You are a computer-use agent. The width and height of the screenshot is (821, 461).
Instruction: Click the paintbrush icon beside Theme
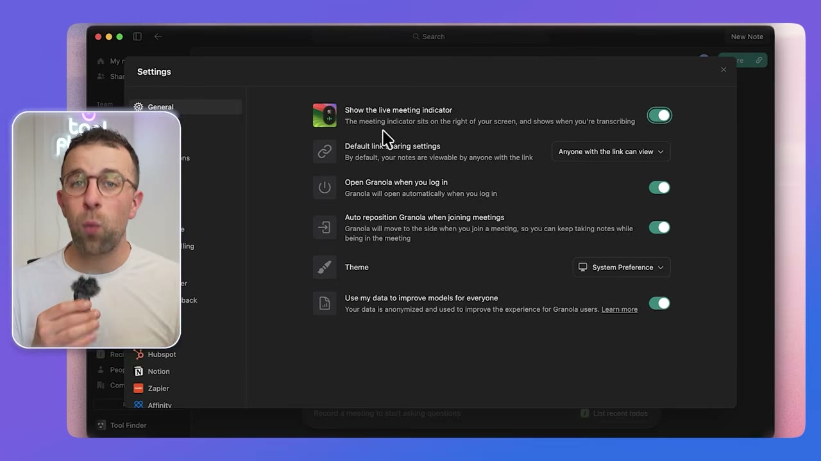coord(325,267)
